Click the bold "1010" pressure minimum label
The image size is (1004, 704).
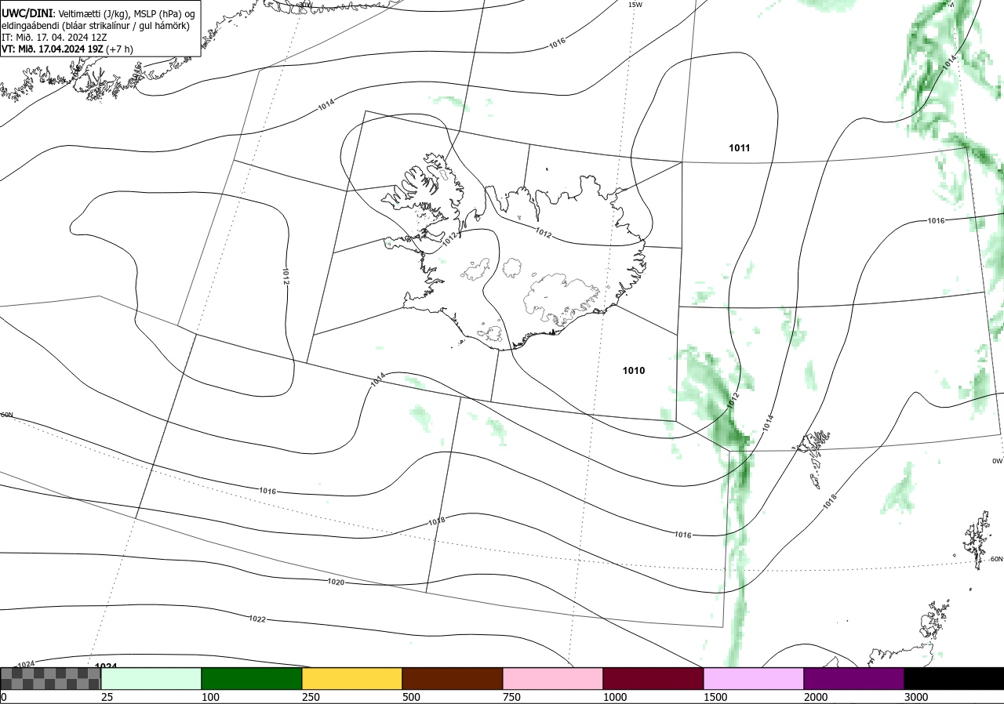(634, 370)
